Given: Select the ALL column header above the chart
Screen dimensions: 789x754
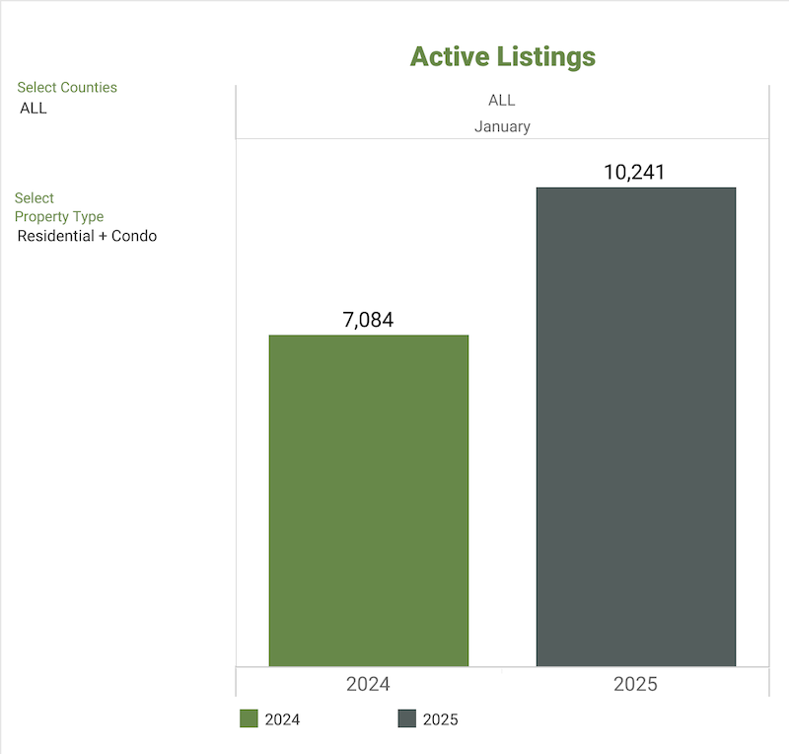Looking at the screenshot, I should point(501,101).
